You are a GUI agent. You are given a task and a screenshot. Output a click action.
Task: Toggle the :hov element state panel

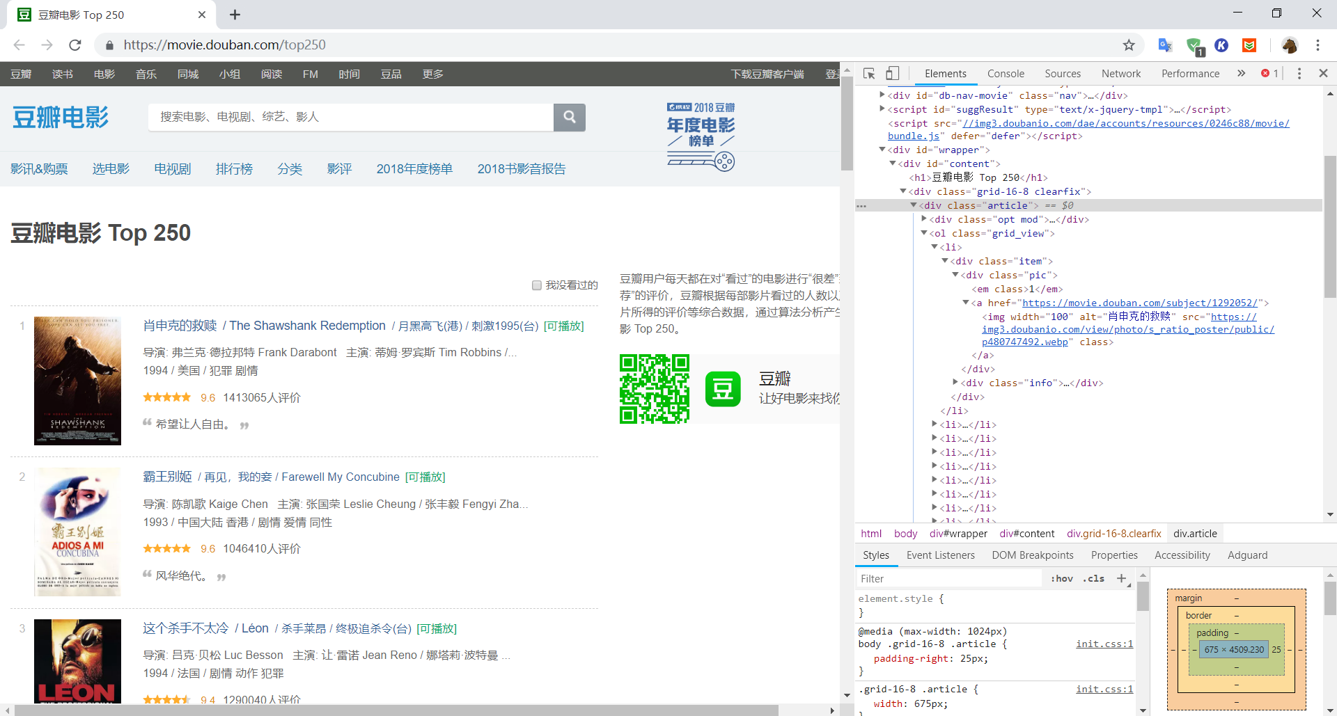[x=1062, y=578]
